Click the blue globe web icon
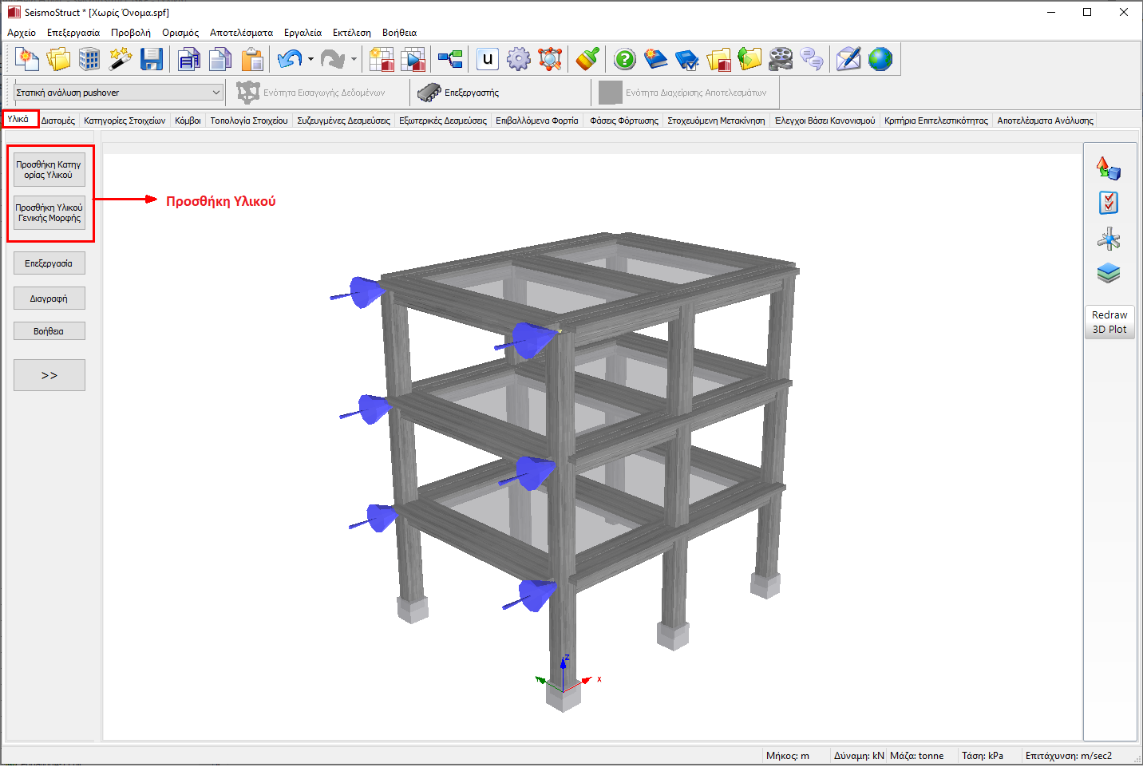This screenshot has width=1143, height=771. click(880, 59)
